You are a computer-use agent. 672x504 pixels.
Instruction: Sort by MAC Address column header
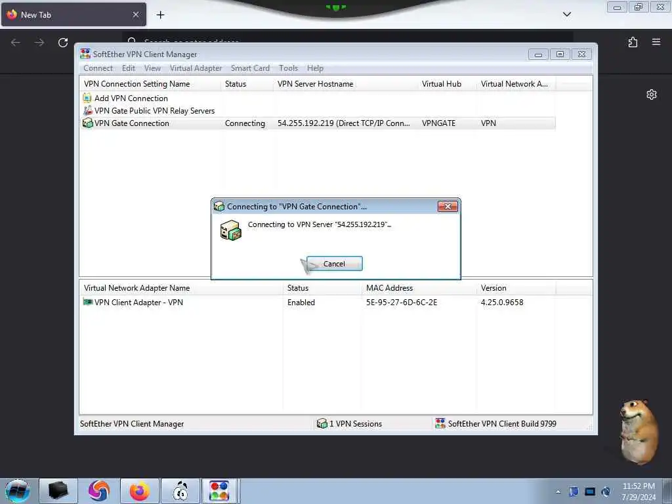click(419, 288)
